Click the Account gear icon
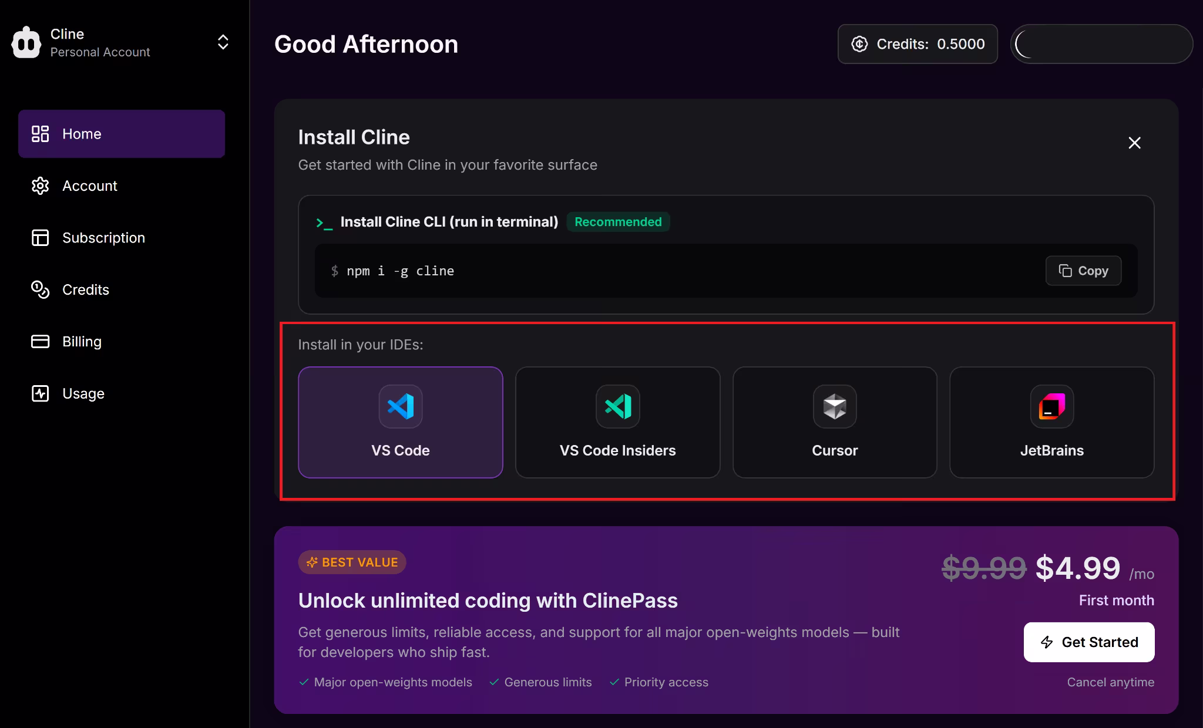1203x728 pixels. tap(40, 186)
